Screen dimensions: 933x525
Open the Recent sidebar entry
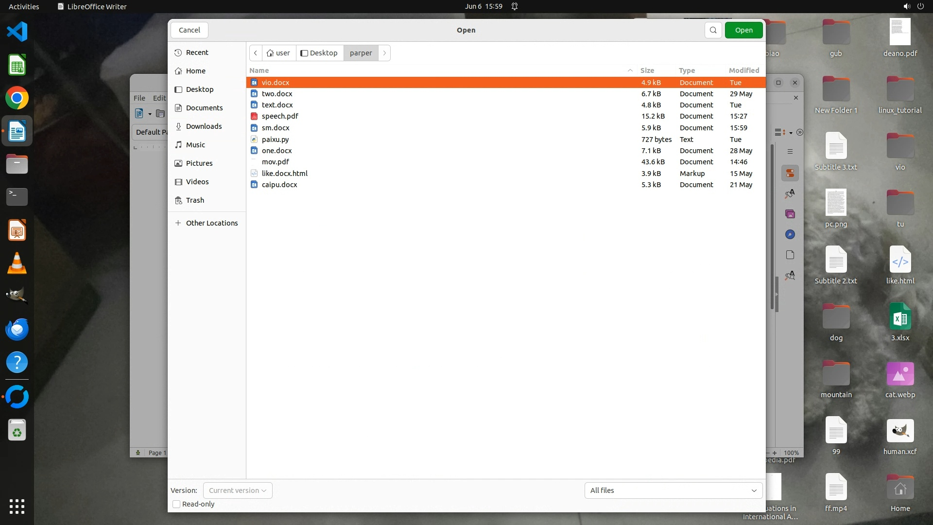coord(197,52)
